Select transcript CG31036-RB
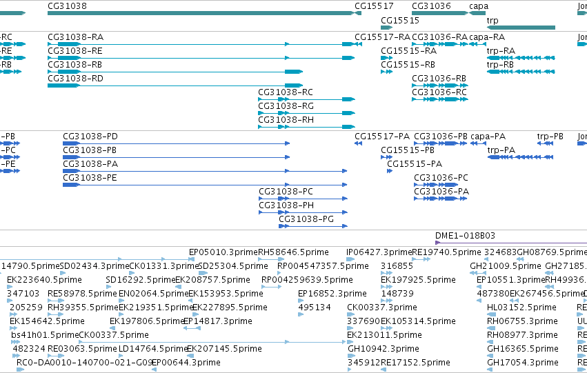This screenshot has height=373, width=587. click(x=440, y=85)
